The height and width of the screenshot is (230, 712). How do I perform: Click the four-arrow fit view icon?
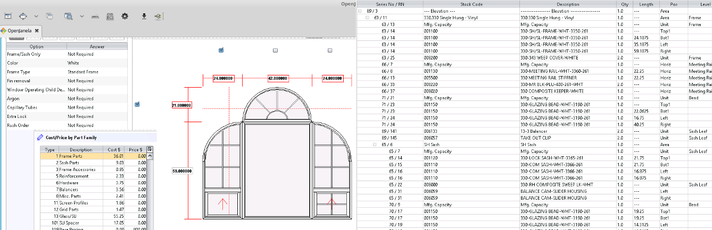23,16
